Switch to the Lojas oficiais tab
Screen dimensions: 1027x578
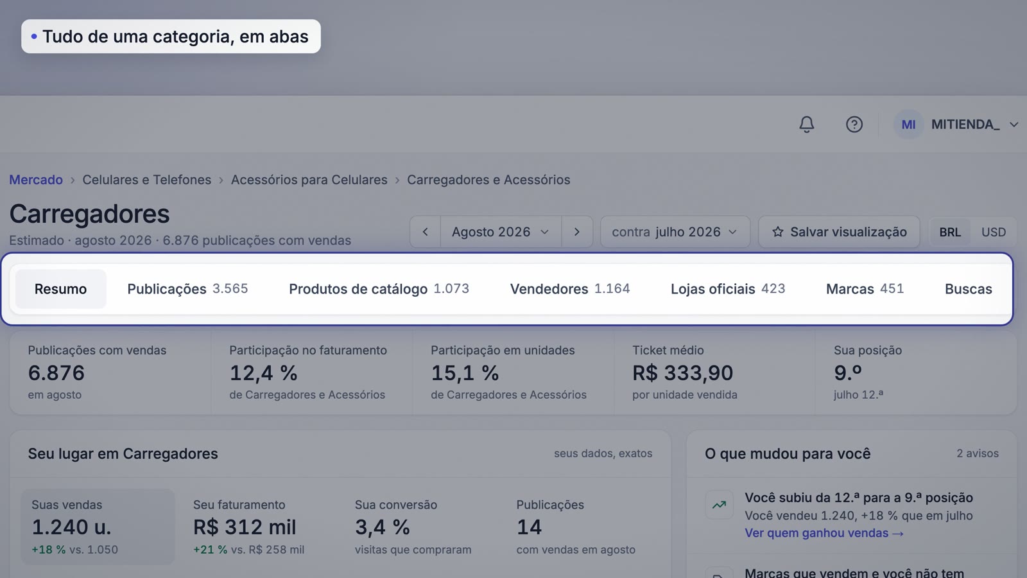pos(728,289)
